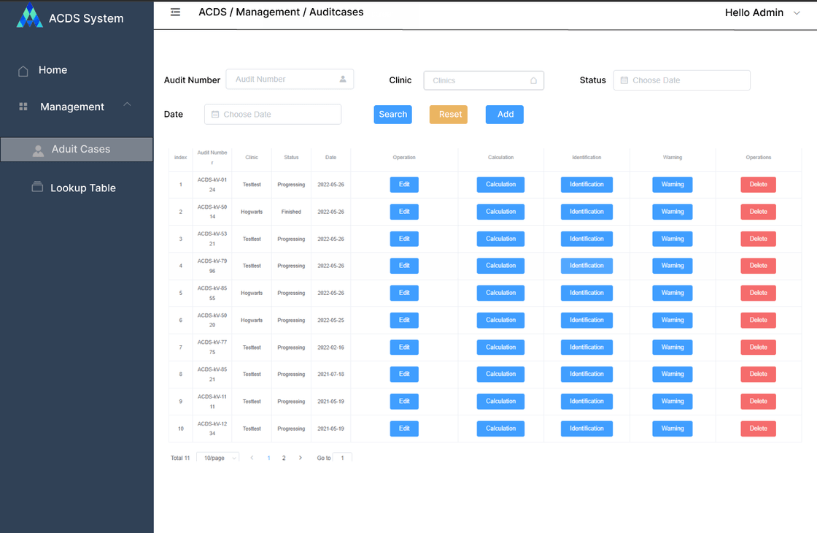817x533 pixels.
Task: Click the Lookup Table folder icon
Action: [x=37, y=188]
